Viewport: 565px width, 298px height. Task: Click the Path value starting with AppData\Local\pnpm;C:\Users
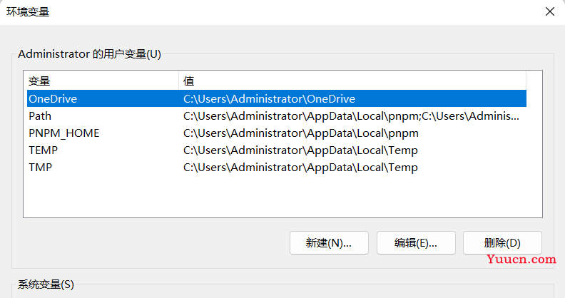tap(351, 116)
